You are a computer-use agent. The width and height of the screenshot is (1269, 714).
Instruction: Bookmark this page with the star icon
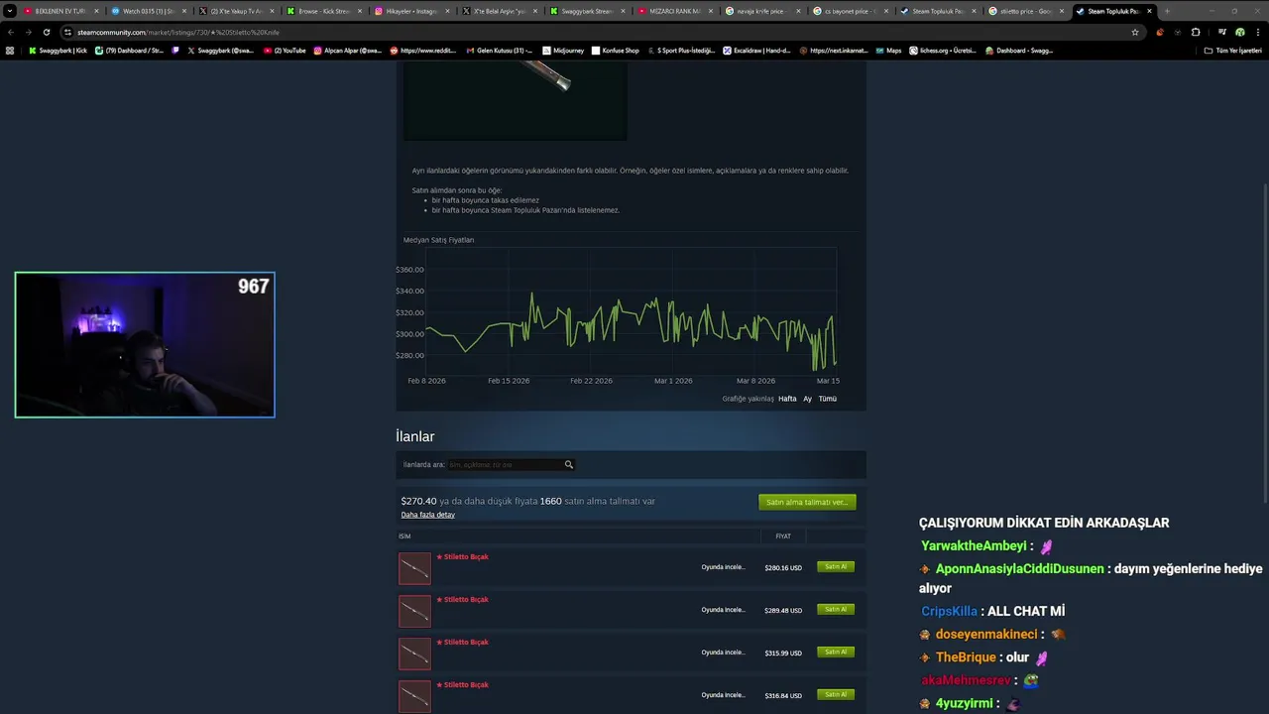pyautogui.click(x=1135, y=32)
